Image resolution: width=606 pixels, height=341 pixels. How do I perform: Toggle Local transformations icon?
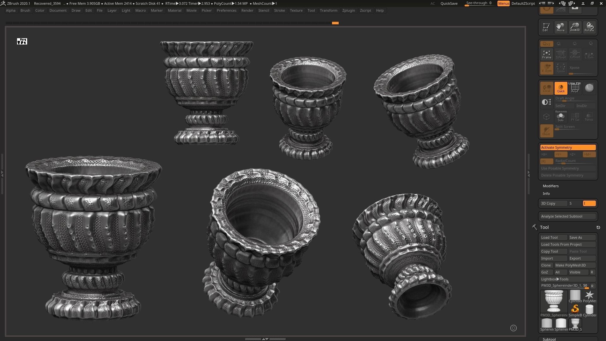546,88
